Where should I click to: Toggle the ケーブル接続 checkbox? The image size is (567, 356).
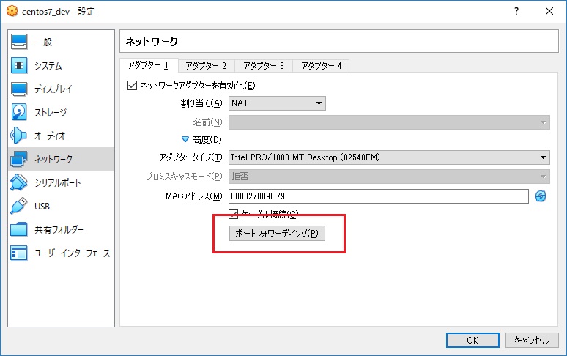point(233,215)
